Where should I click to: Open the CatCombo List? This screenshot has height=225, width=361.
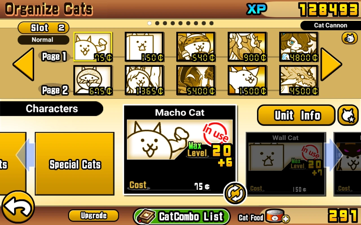pos(182,216)
